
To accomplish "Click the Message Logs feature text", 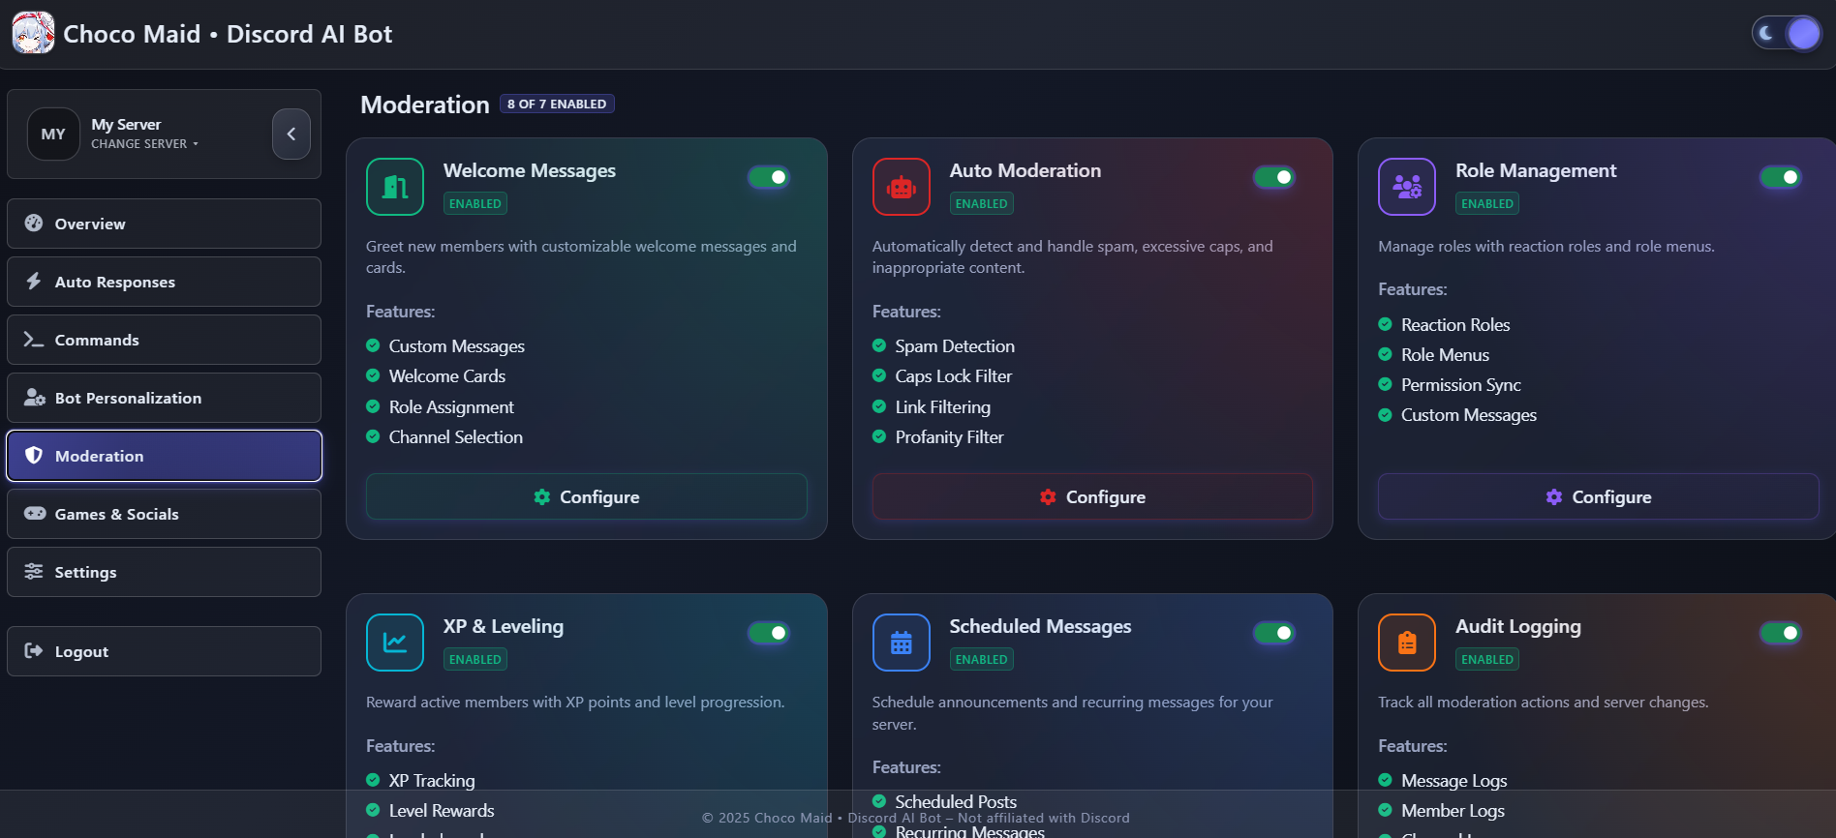I will (x=1453, y=781).
